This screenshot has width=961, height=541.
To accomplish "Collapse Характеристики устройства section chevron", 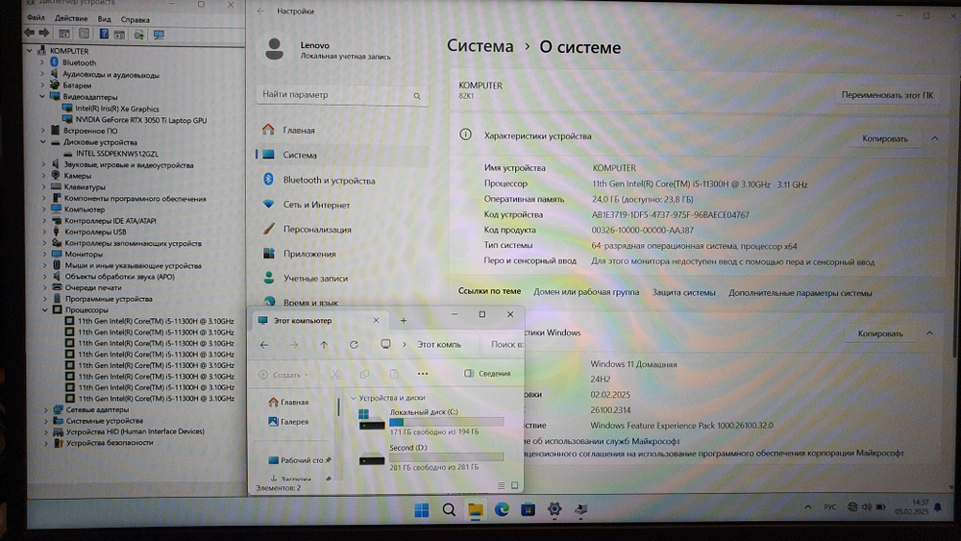I will (935, 138).
